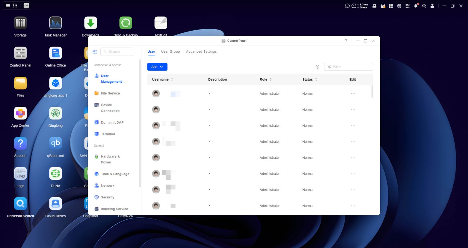Launch qBittorrent from the desktop

(x=55, y=143)
